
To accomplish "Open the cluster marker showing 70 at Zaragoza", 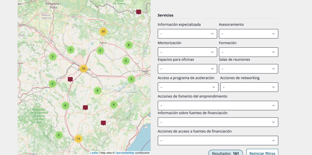I will 84,69.
